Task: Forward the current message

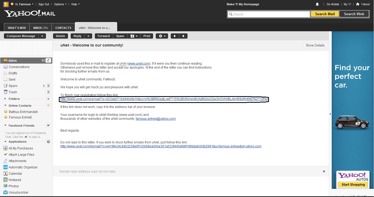Action: click(104, 36)
